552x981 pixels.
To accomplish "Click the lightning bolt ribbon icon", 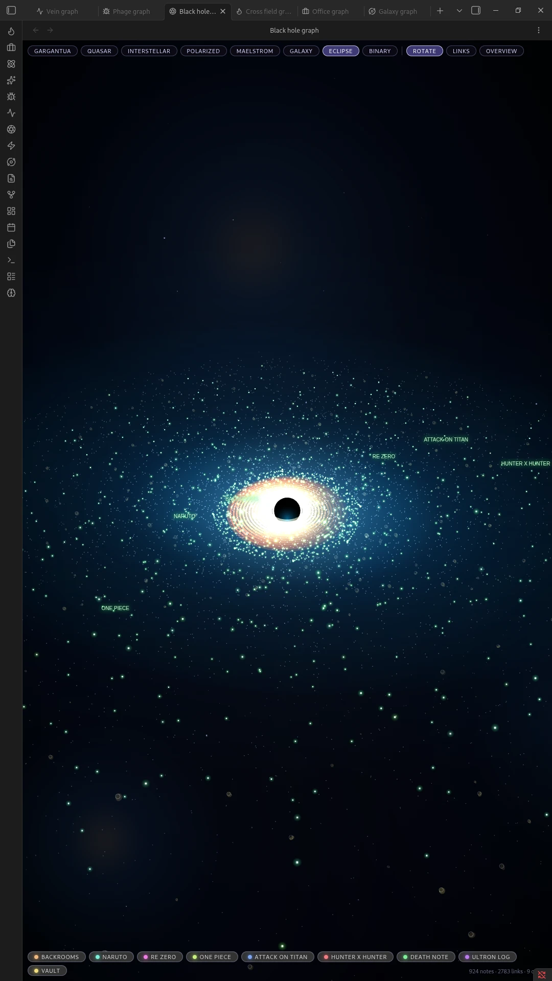I will click(x=11, y=146).
